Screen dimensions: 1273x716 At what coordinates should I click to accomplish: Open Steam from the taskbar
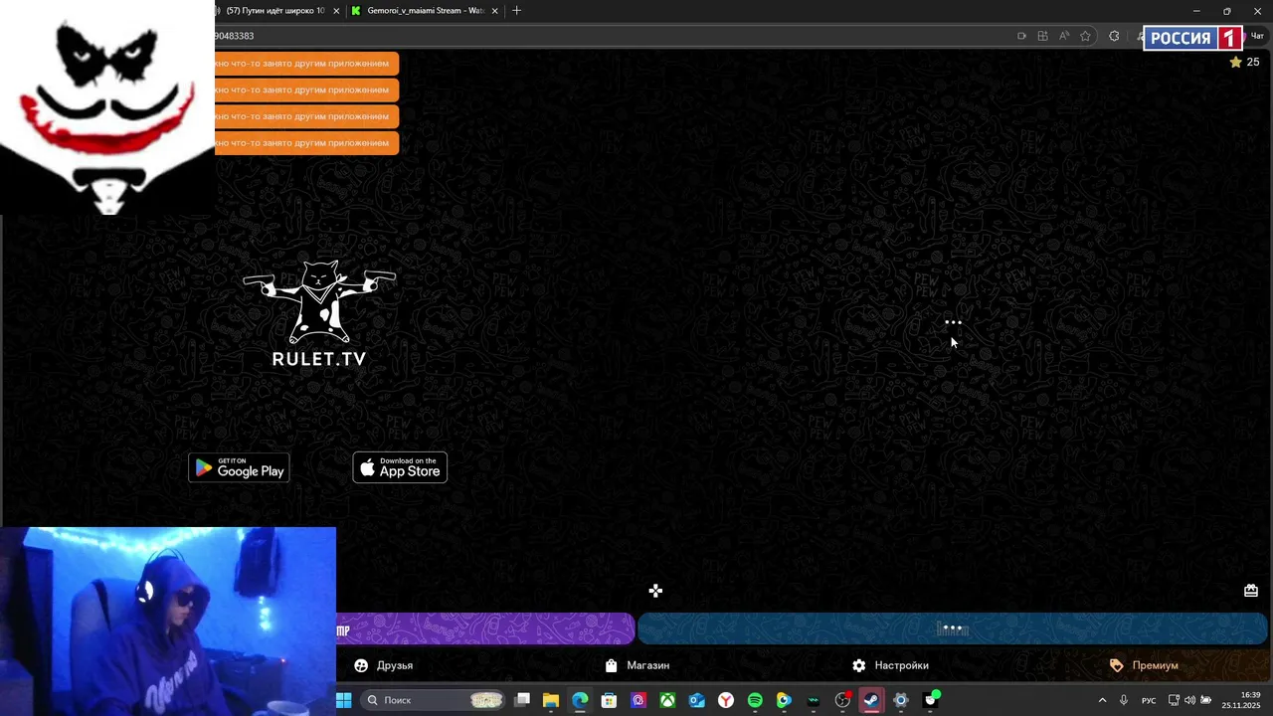871,700
